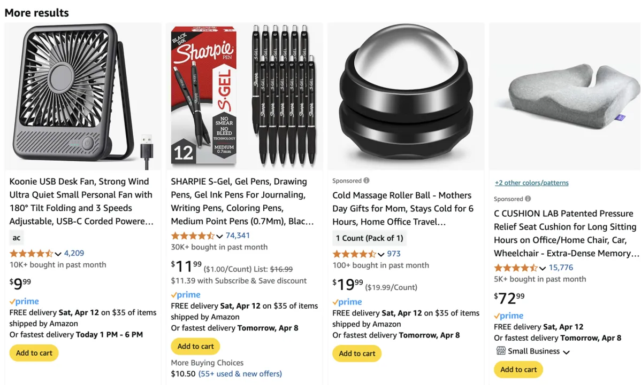Click the star rating of Koonie USB Desk Fan
The image size is (641, 385).
[x=32, y=254]
